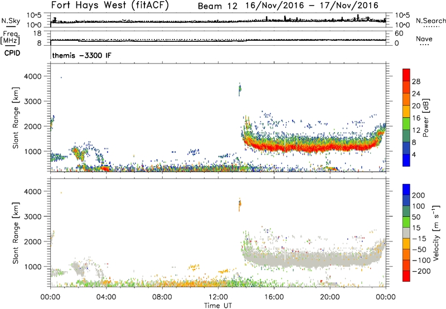446x309 pixels.
Task: Click the '-200' tick on Velocity colorbar
Action: 421,271
